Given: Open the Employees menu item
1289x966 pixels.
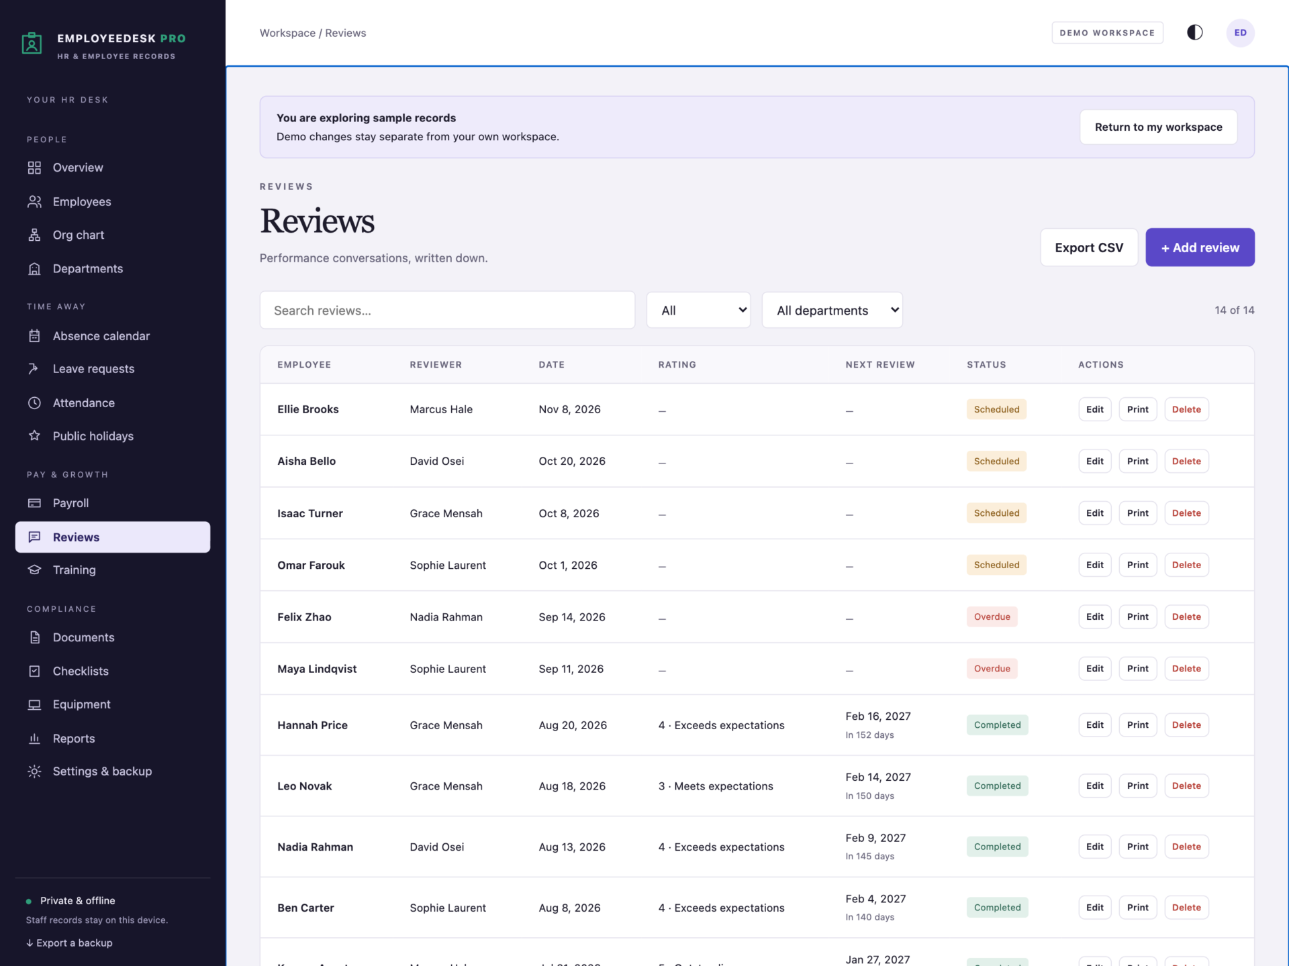Looking at the screenshot, I should [x=113, y=202].
